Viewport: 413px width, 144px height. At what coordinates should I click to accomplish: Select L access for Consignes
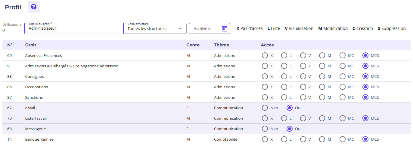point(284,76)
